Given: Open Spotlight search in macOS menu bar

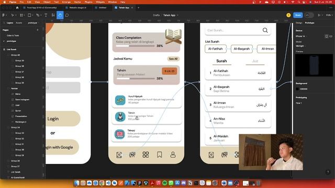Looking at the screenshot, I should (x=299, y=2).
